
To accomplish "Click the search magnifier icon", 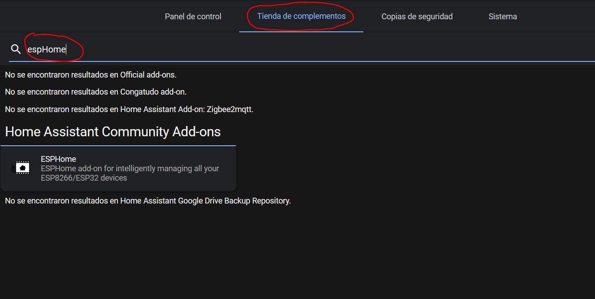I will point(16,49).
